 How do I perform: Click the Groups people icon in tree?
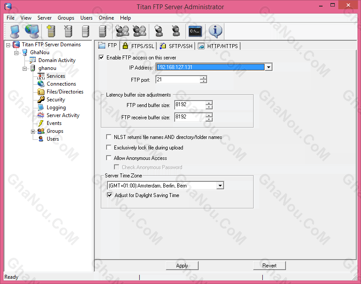[41, 131]
